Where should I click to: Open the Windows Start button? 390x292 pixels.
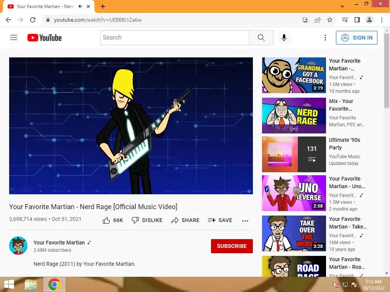tap(9, 284)
